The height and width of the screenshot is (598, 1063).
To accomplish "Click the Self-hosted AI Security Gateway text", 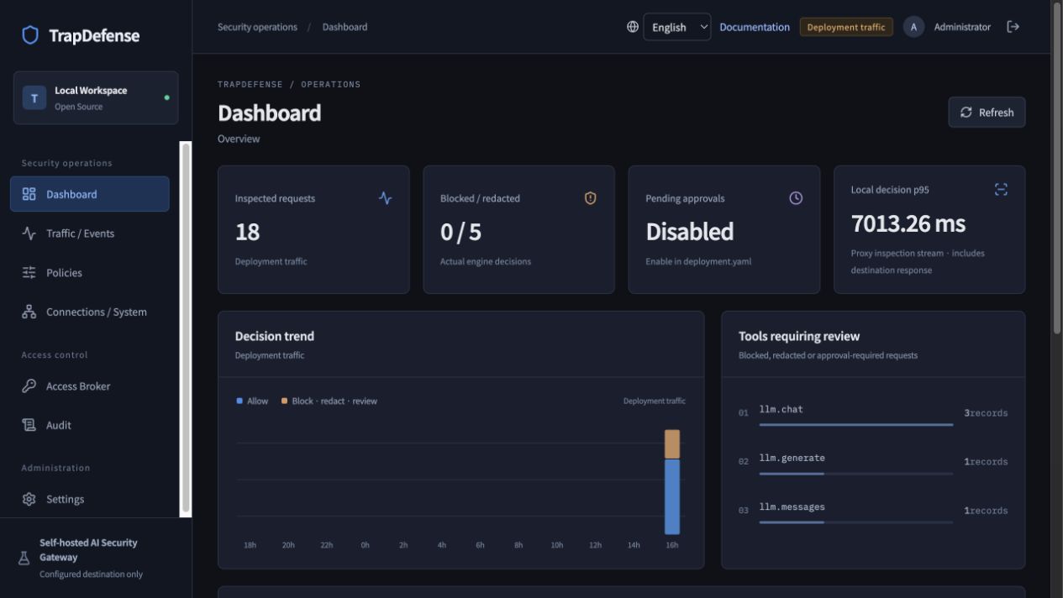I will coord(88,550).
